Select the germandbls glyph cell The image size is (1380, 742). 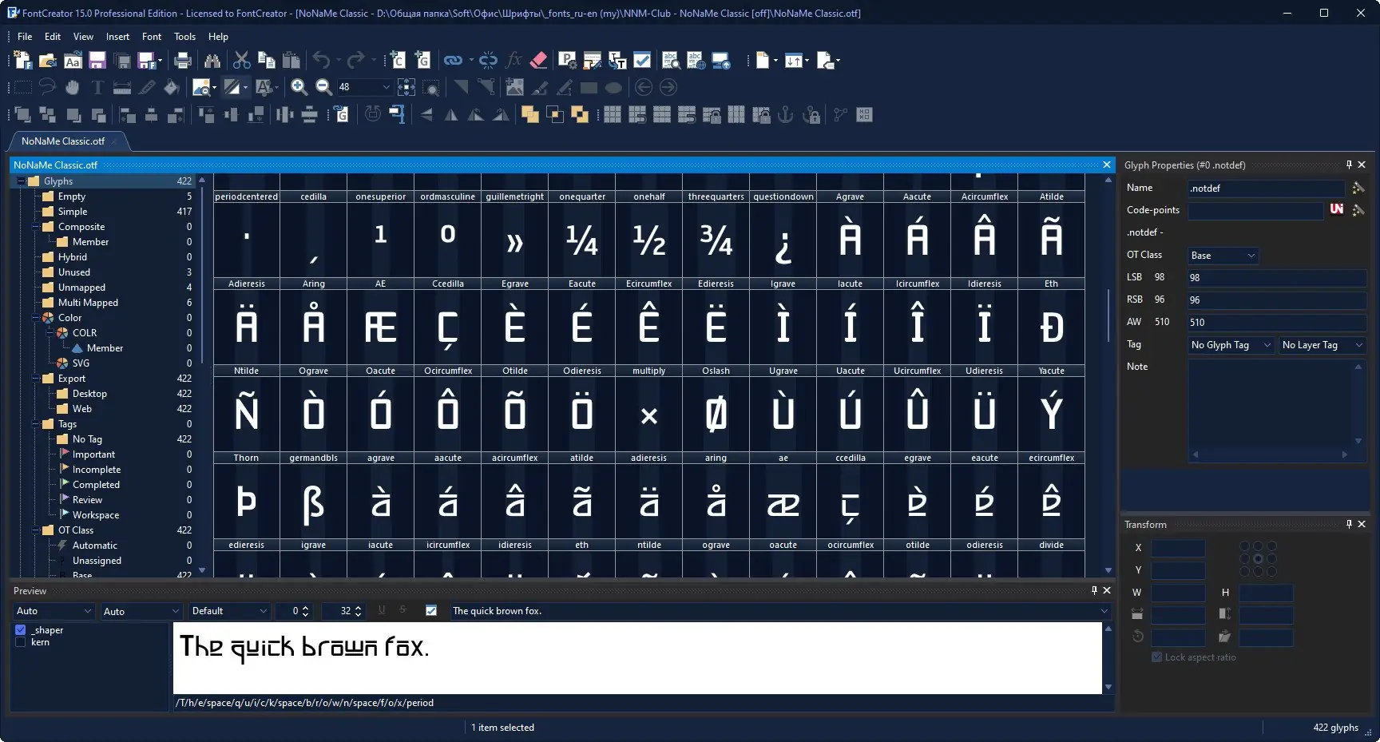(x=314, y=496)
